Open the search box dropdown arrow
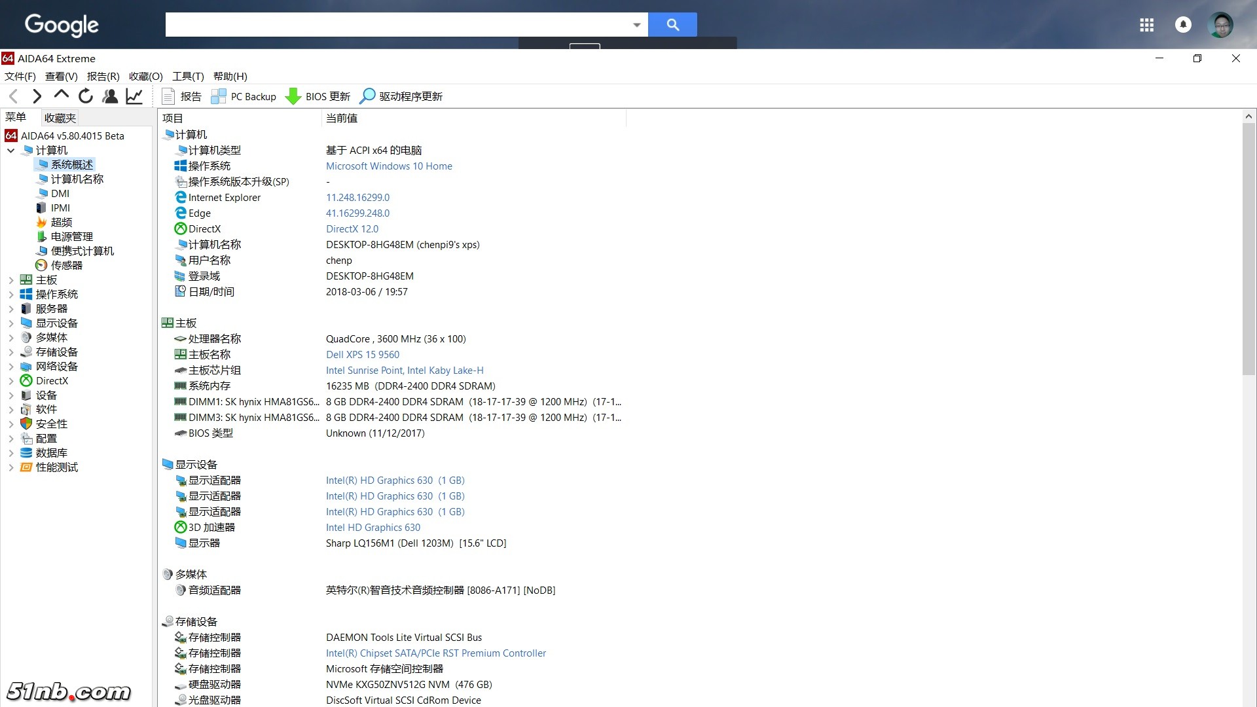Screen dimensions: 1257x707 [x=636, y=25]
